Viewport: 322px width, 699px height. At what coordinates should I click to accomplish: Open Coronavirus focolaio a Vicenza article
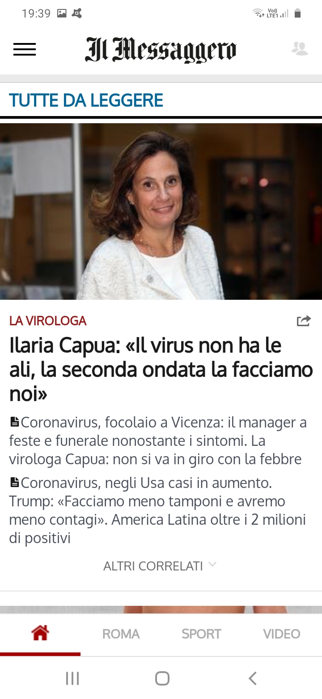[x=158, y=441]
